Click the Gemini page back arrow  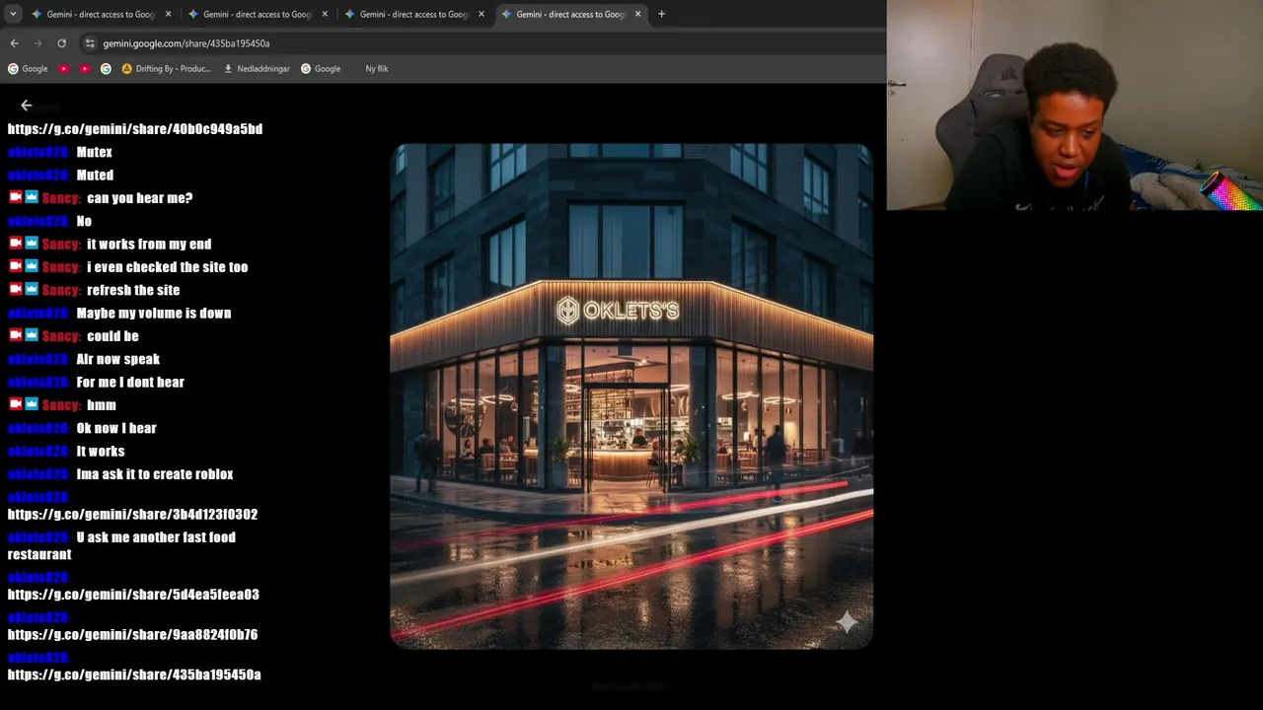coord(27,106)
